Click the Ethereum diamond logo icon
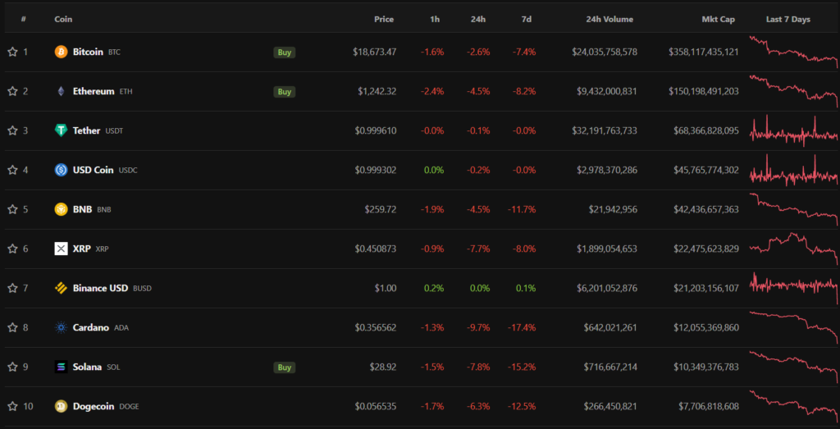Viewport: 840px width, 429px height. click(x=61, y=91)
